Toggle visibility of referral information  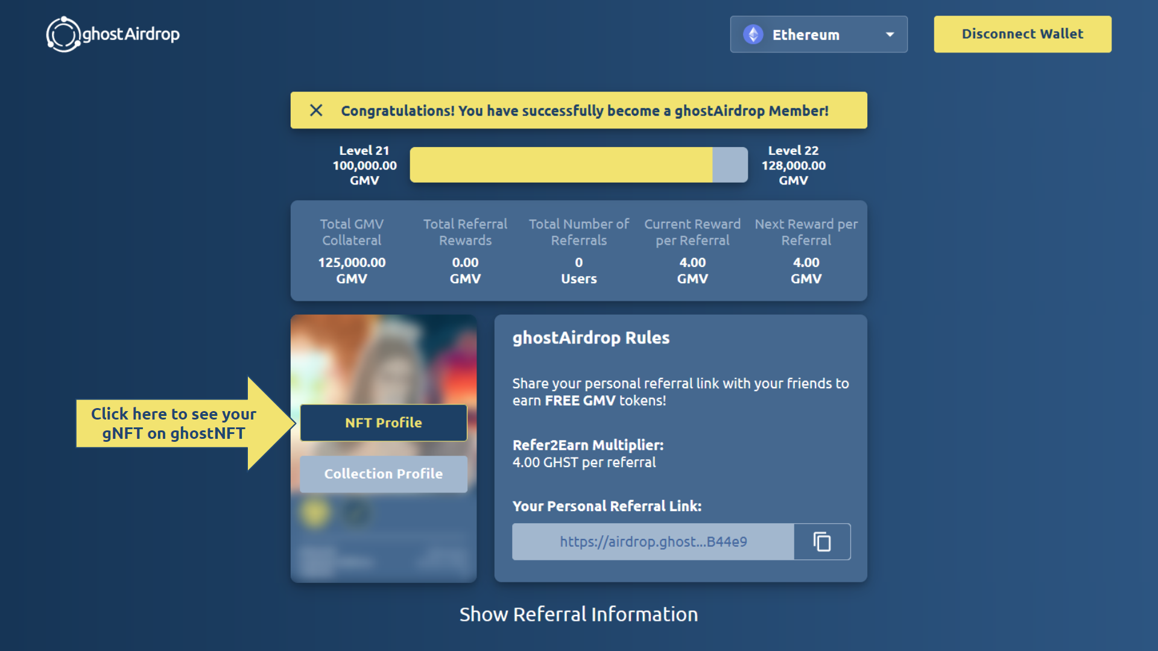[x=579, y=614]
